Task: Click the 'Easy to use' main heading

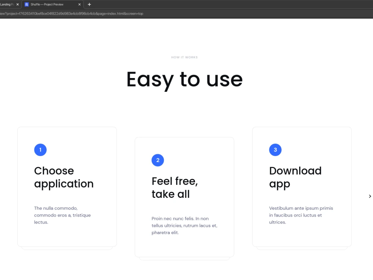Action: [184, 80]
